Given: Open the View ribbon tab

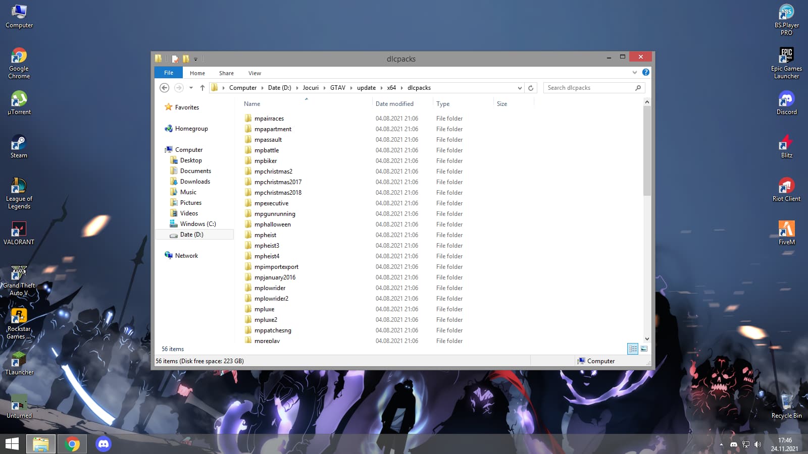Looking at the screenshot, I should tap(255, 73).
